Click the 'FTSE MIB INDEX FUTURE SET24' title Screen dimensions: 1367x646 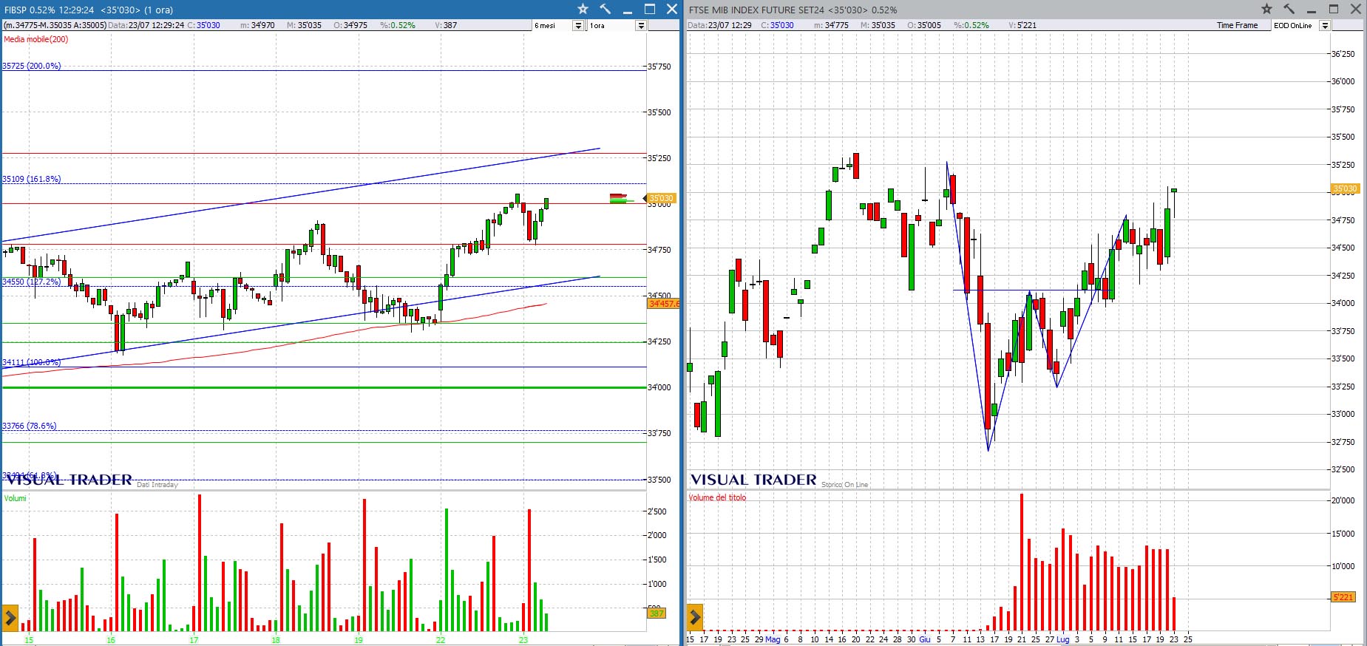pyautogui.click(x=756, y=10)
